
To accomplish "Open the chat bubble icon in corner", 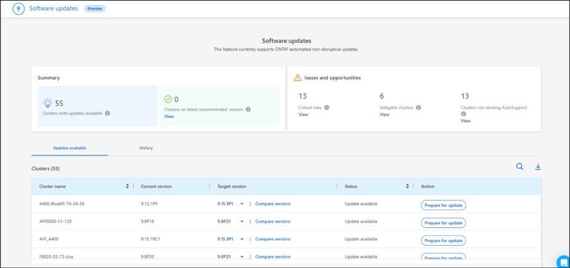I will [x=563, y=262].
